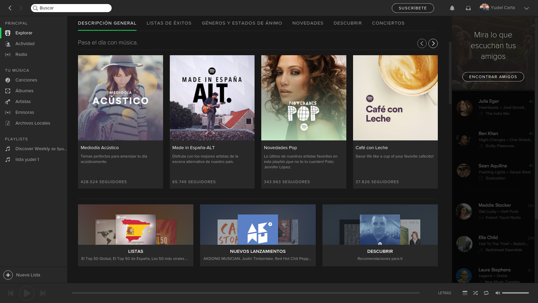Toggle repeat playback

coord(486,293)
